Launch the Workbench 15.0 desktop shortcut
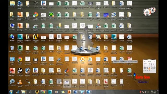 [35, 39]
